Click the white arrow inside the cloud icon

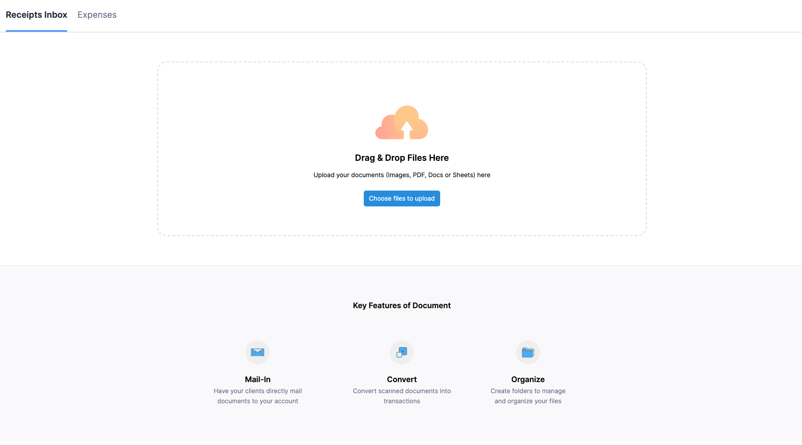click(x=407, y=130)
